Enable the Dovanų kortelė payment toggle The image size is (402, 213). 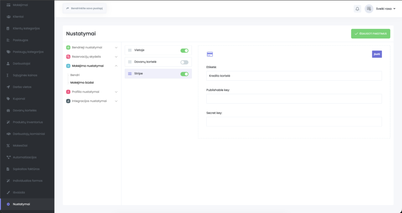[x=184, y=62]
